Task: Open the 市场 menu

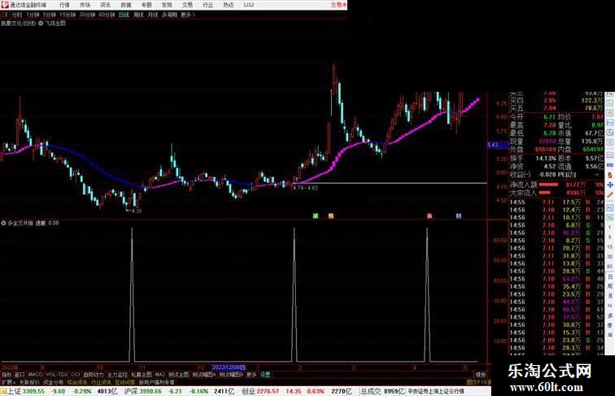Action: pos(85,5)
